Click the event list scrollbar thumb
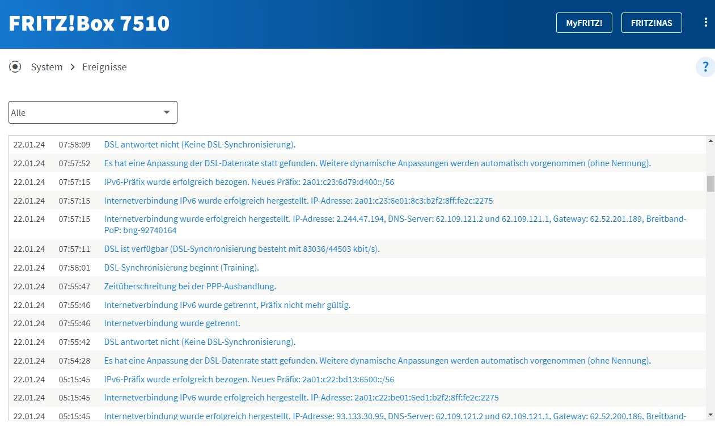Image resolution: width=715 pixels, height=426 pixels. pos(710,184)
